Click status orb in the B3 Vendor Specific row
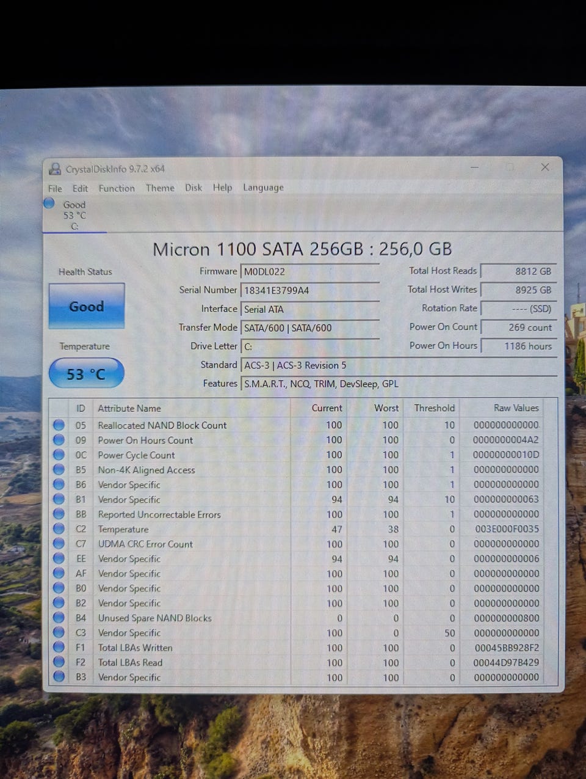Viewport: 586px width, 779px height. pos(59,676)
